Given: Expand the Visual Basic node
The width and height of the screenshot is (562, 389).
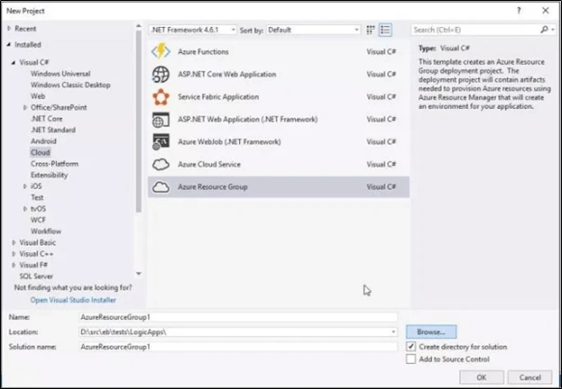Looking at the screenshot, I should pyautogui.click(x=14, y=243).
